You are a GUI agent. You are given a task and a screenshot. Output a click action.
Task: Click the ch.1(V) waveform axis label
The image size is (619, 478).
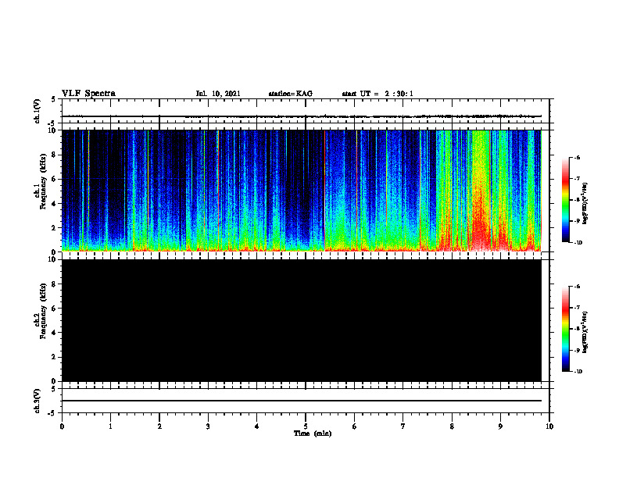38,111
